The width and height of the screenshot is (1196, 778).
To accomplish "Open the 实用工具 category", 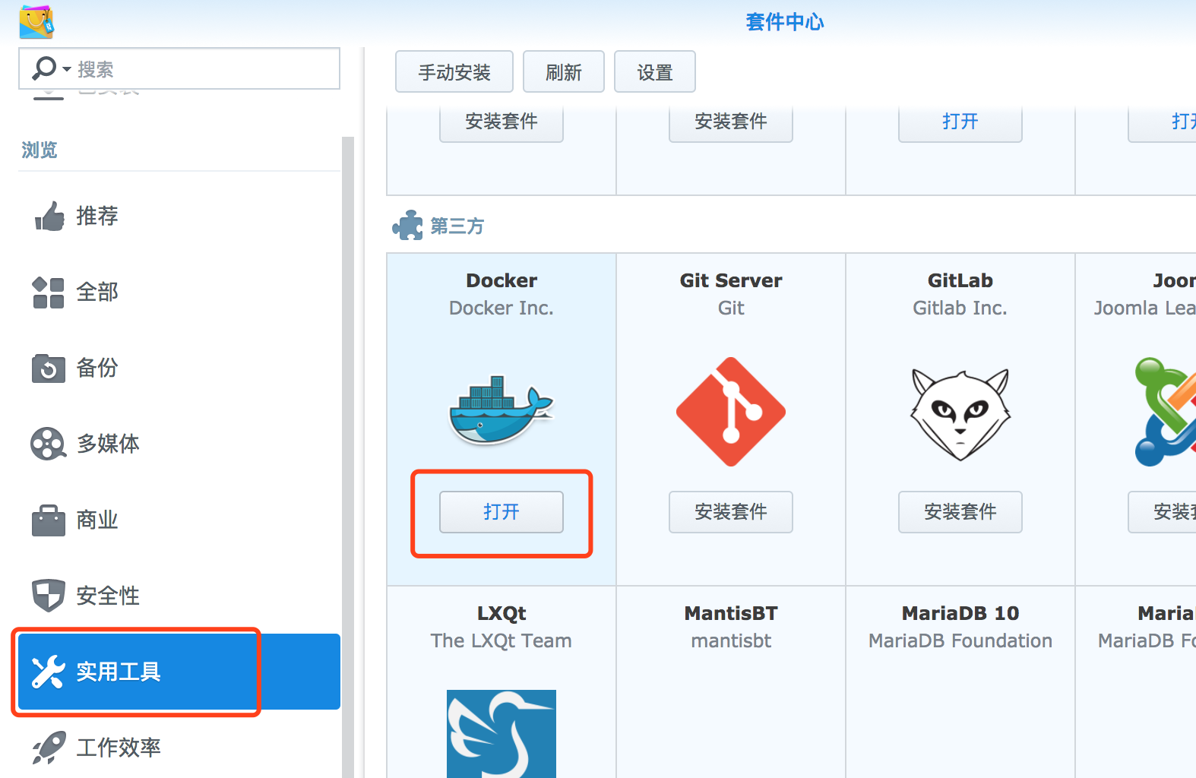I will [x=179, y=672].
